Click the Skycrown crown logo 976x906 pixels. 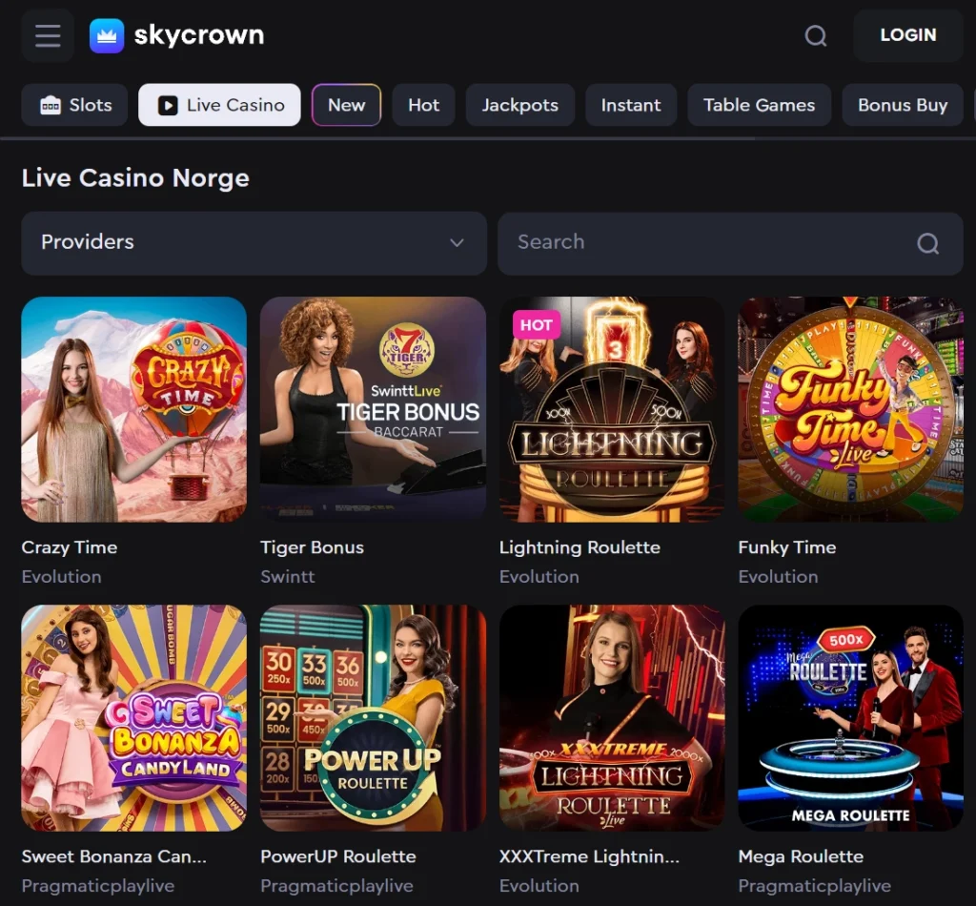click(107, 36)
